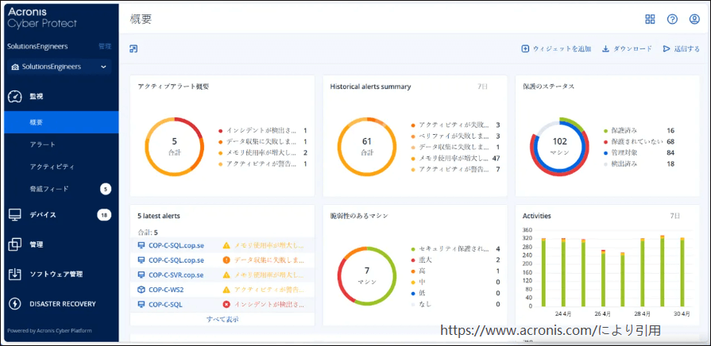Click the 管理 stacked squares icon
The height and width of the screenshot is (346, 711).
(x=15, y=244)
